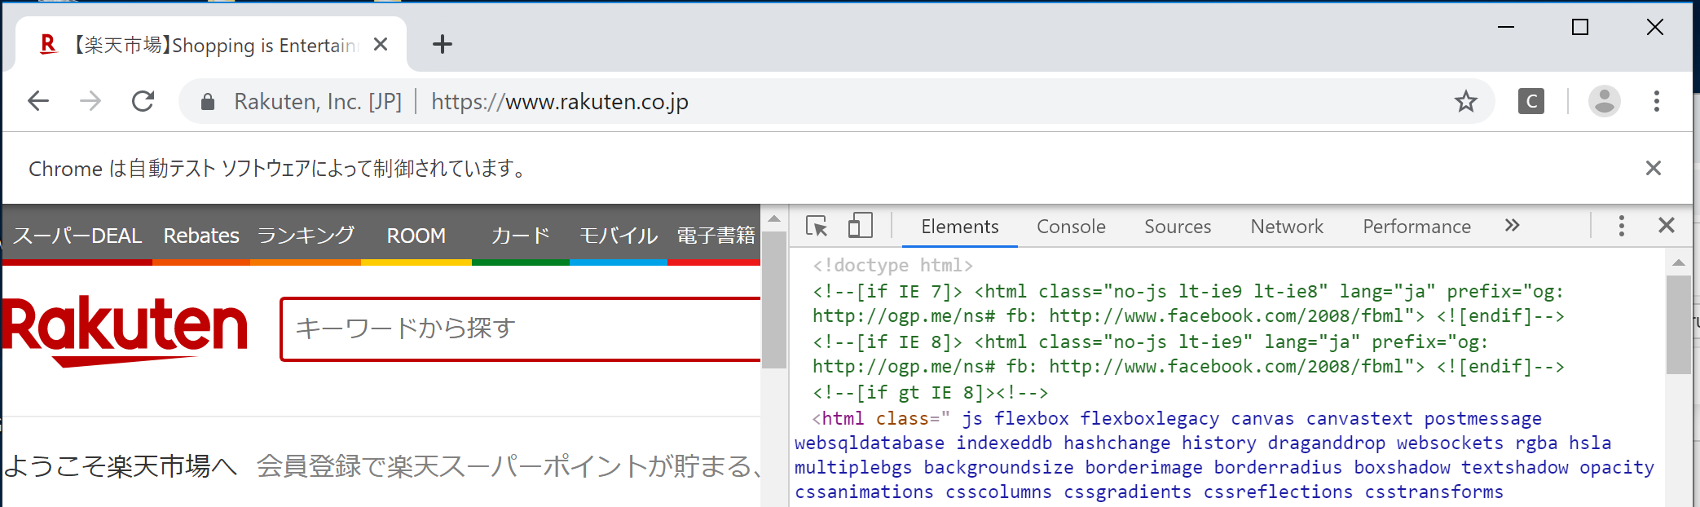This screenshot has width=1700, height=507.
Task: Open the Chrome profile avatar
Action: 1604,101
